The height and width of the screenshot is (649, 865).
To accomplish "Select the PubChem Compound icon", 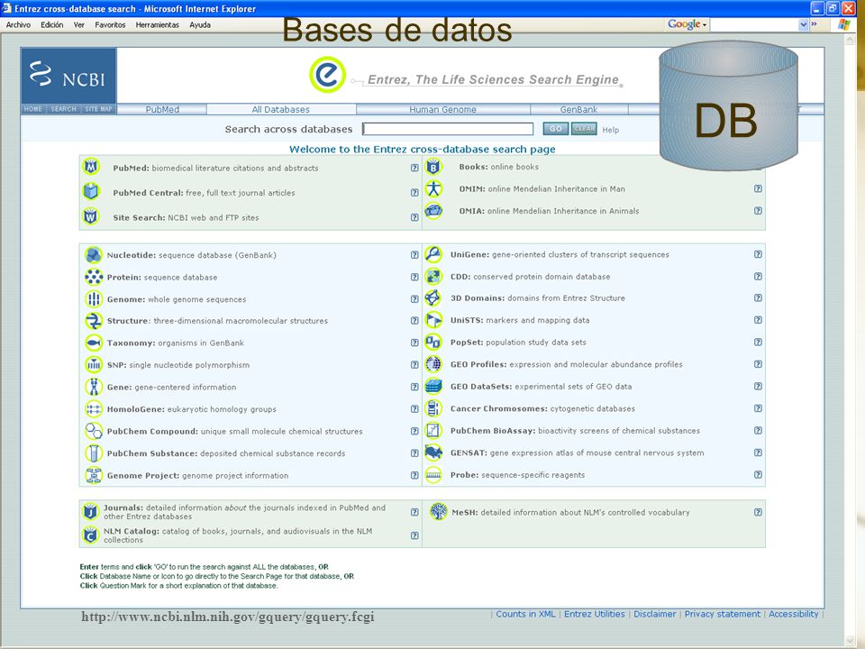I will [x=94, y=431].
